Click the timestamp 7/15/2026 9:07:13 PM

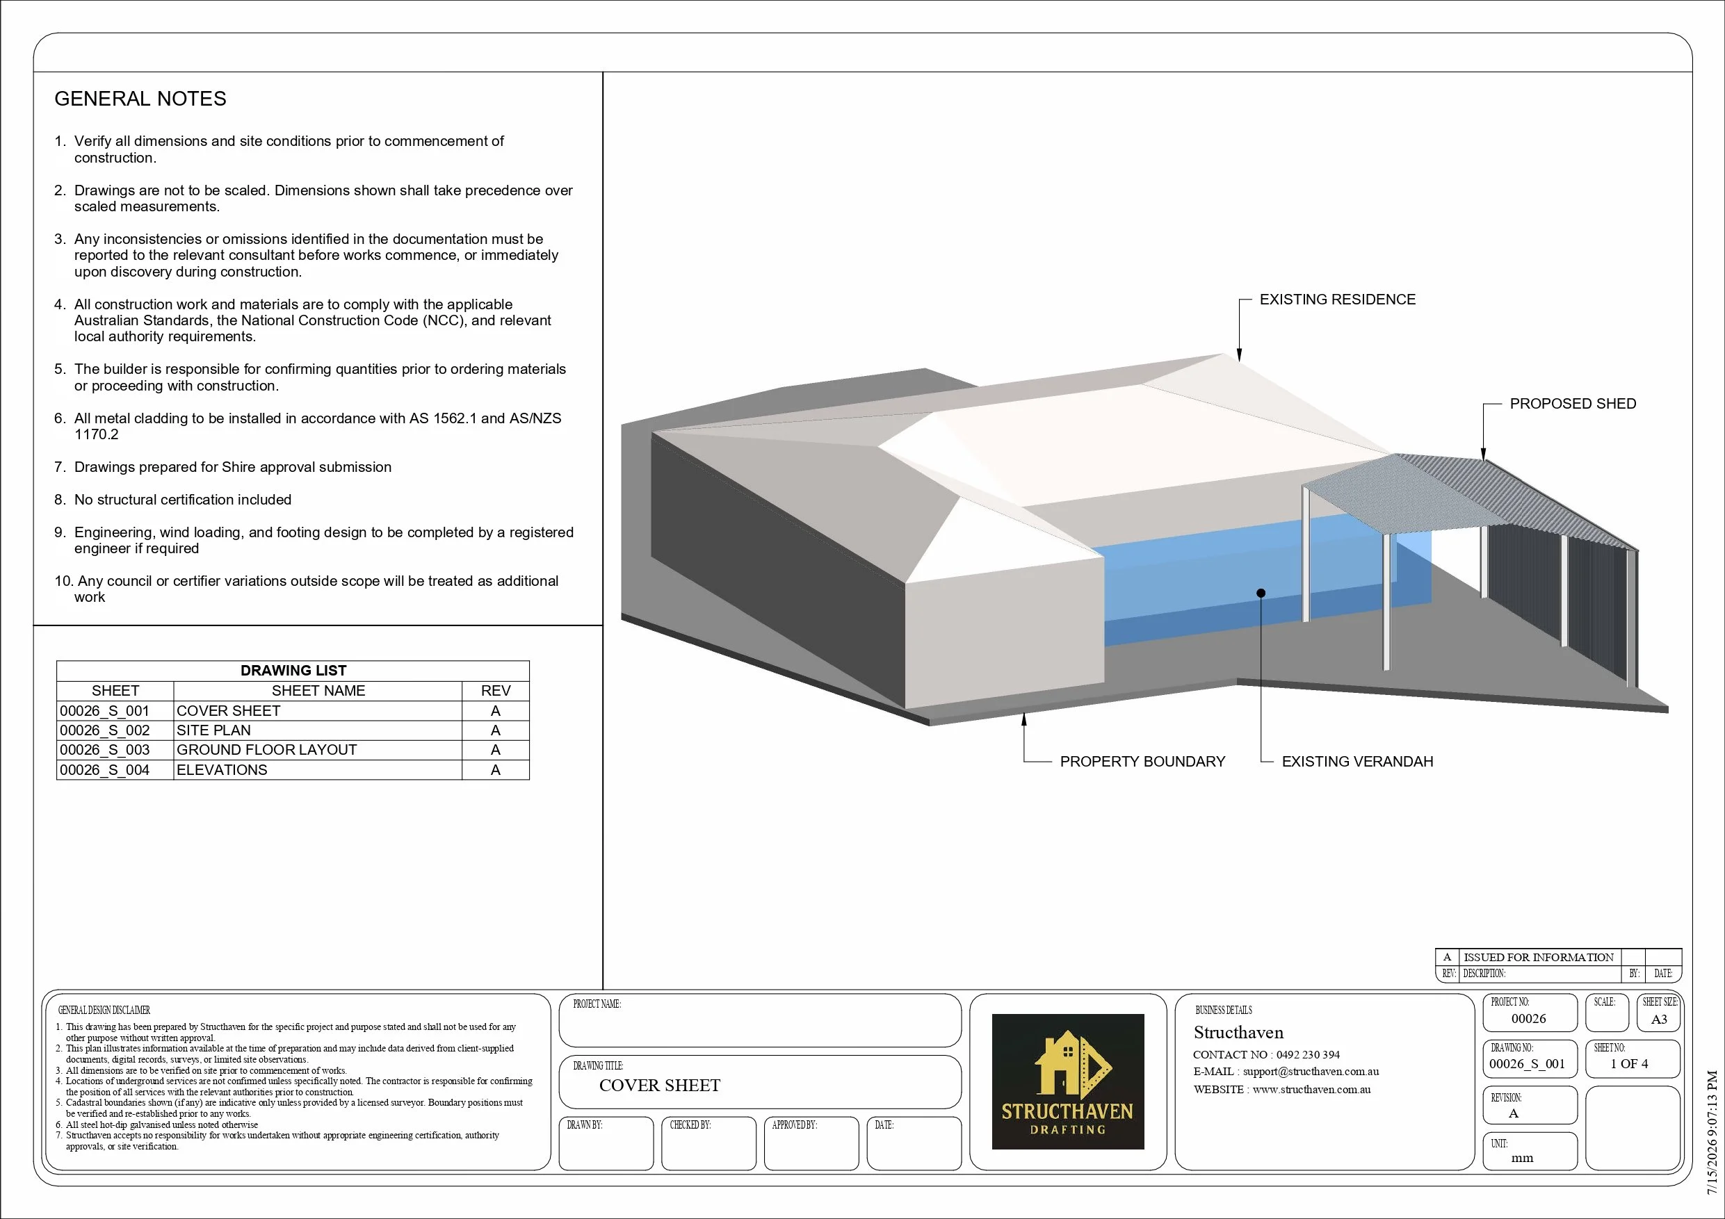click(1712, 1133)
